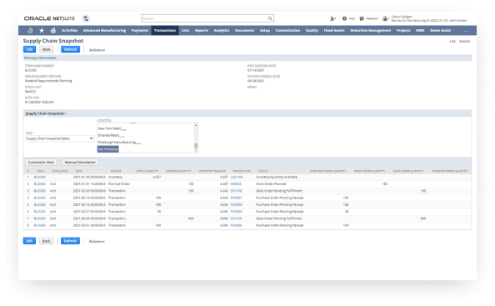This screenshot has width=495, height=306.
Task: Click the Date column header
Action: coord(79,171)
